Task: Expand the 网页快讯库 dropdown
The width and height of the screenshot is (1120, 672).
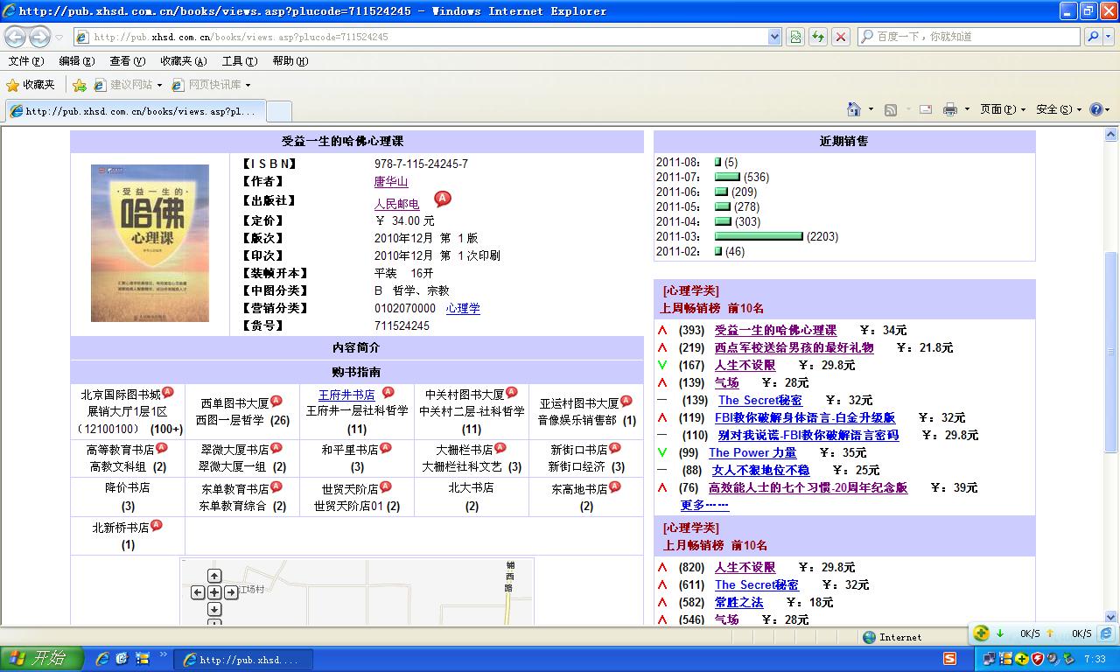Action: point(248,85)
